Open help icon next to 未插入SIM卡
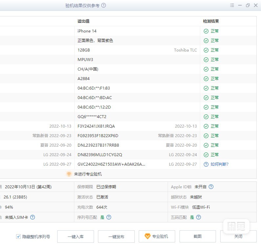Viewport: 261px width, 248px height. coord(33,217)
